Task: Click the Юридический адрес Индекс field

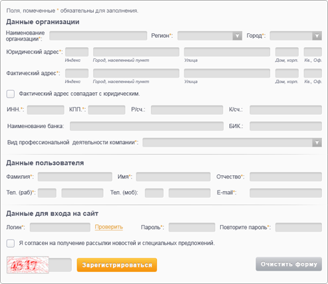Action: (x=77, y=52)
